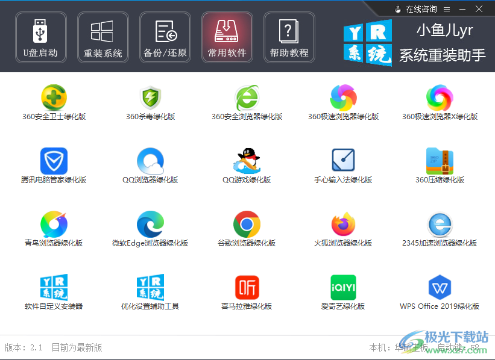Open 谷歌浏览器绿化版 (Chrome)

point(247,229)
